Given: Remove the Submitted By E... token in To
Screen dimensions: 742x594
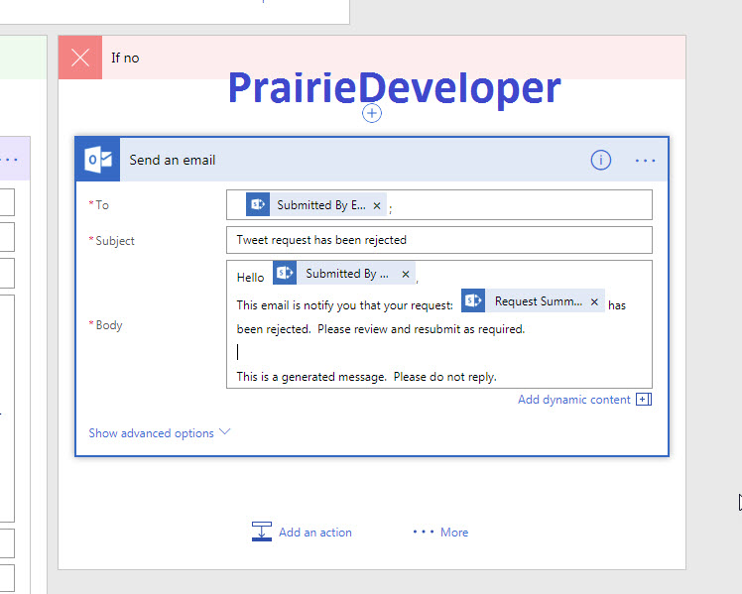Looking at the screenshot, I should 377,205.
